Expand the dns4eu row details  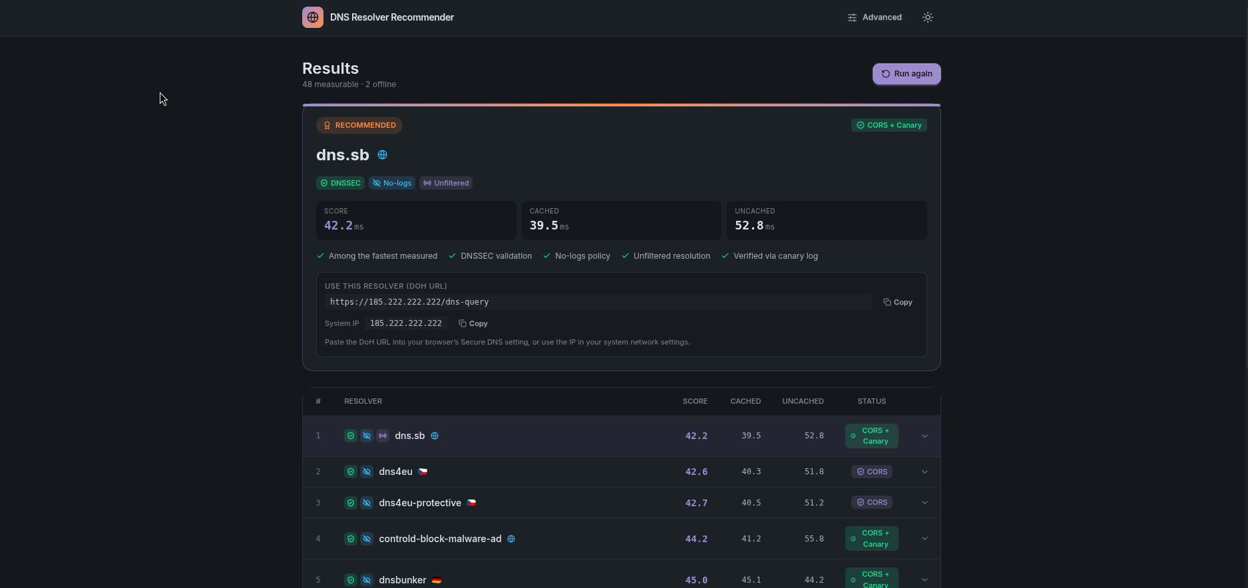925,472
